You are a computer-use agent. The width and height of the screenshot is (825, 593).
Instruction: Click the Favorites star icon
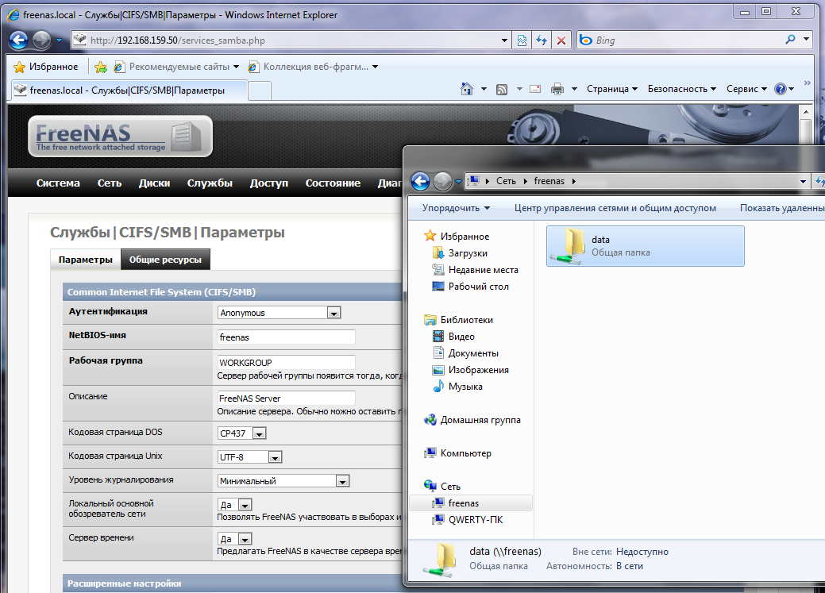[x=20, y=67]
